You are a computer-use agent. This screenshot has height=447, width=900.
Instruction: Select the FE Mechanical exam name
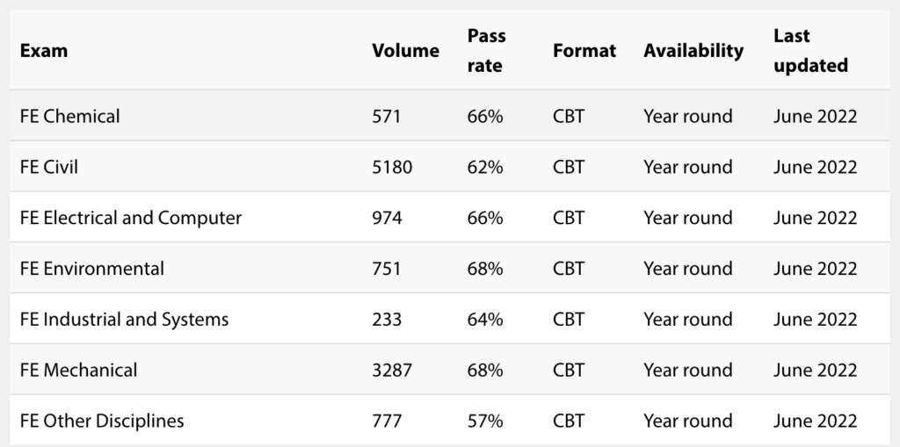tap(78, 371)
